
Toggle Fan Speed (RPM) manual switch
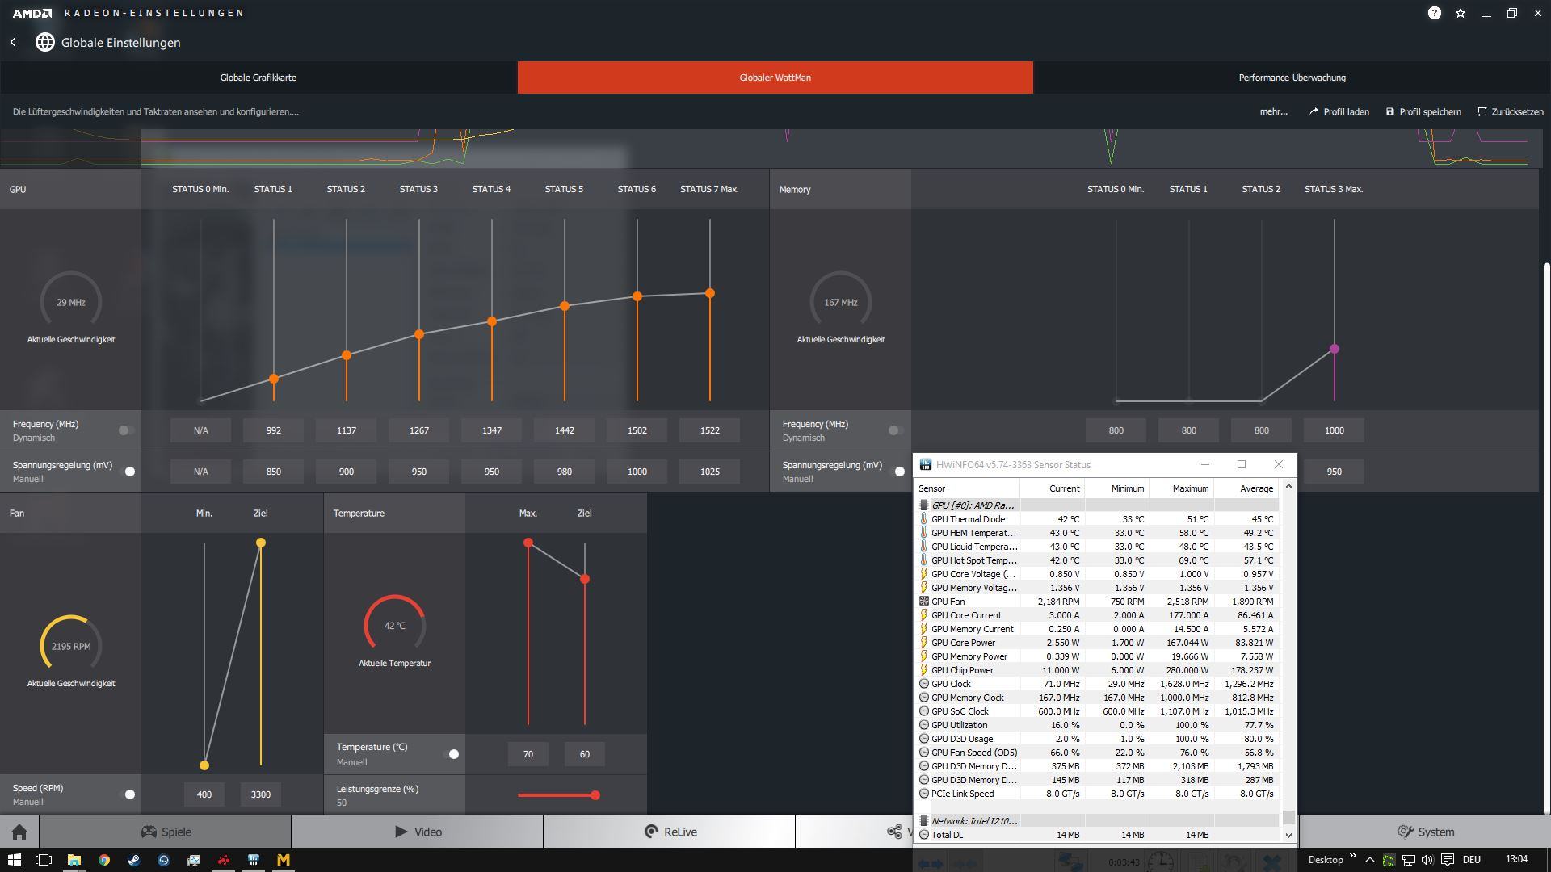(127, 794)
